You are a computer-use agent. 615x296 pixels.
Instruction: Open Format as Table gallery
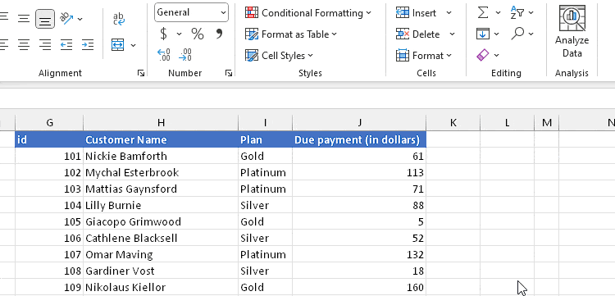[291, 34]
